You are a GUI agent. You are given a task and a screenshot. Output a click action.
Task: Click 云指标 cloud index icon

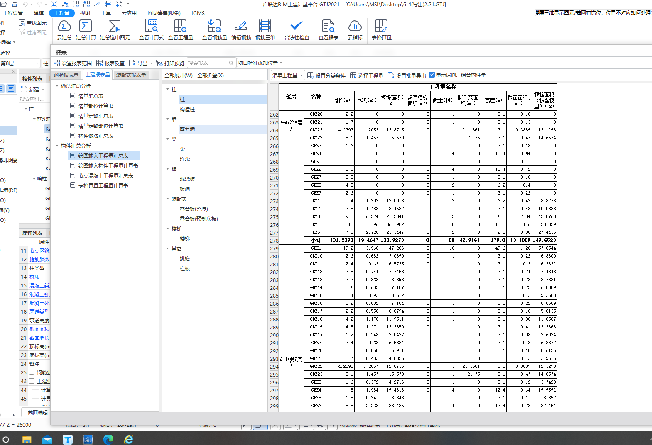coord(355,30)
